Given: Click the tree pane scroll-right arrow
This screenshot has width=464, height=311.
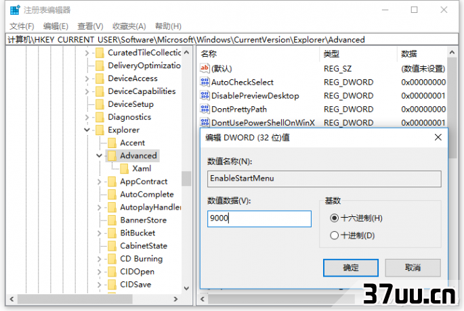Looking at the screenshot, I should (175, 300).
